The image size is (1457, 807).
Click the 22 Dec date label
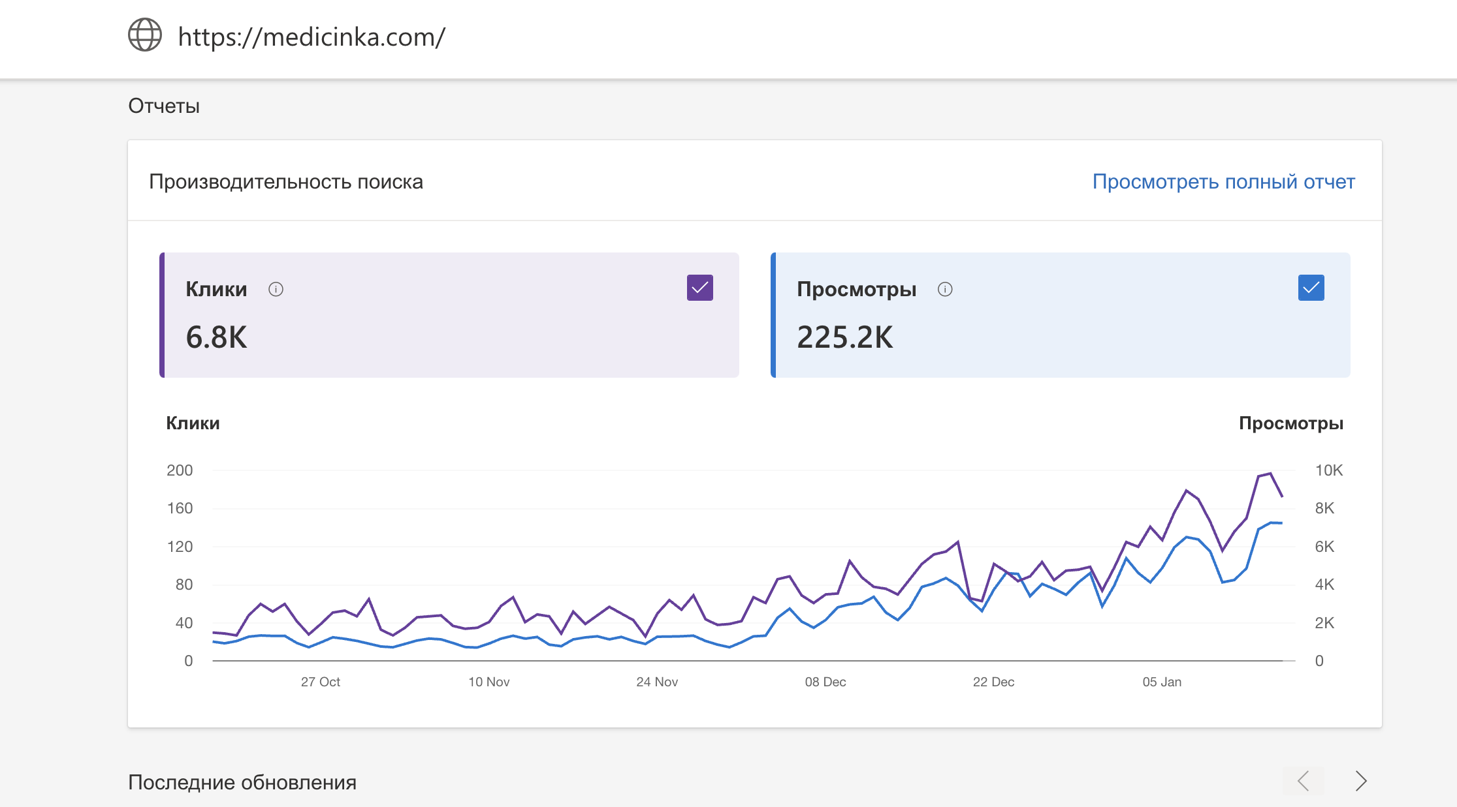point(993,682)
